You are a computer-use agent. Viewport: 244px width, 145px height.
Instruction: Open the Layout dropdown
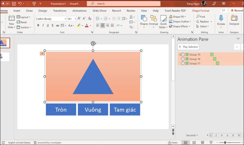click(x=24, y=17)
